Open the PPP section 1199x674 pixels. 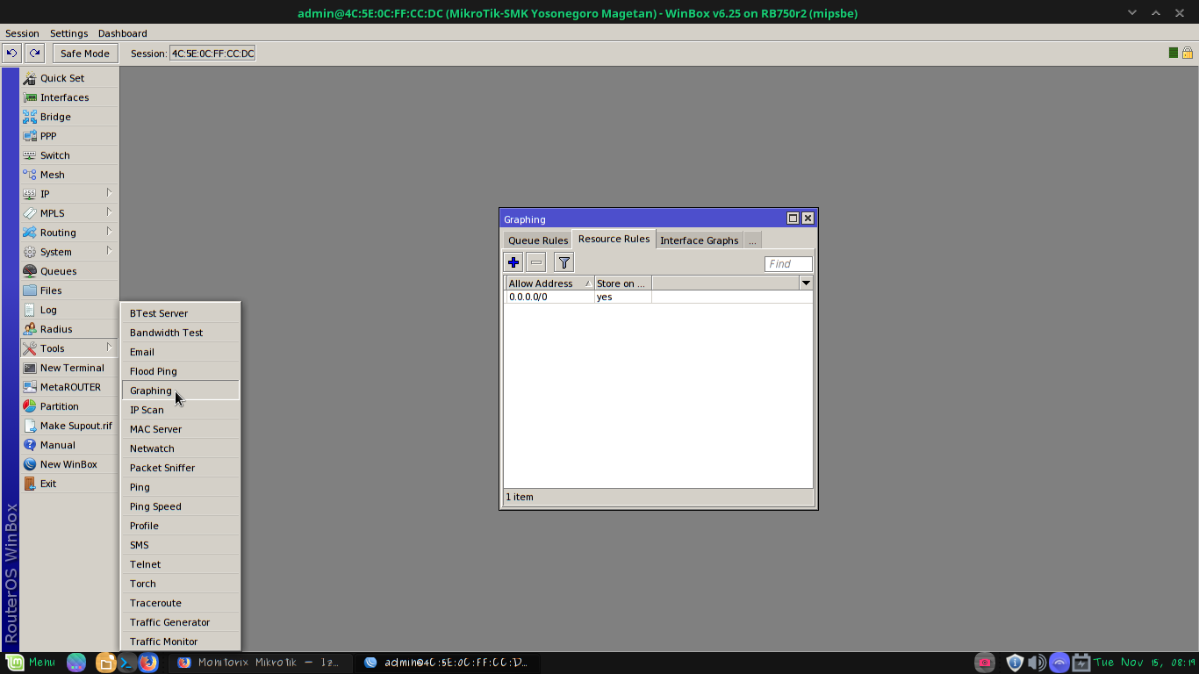[x=69, y=136]
